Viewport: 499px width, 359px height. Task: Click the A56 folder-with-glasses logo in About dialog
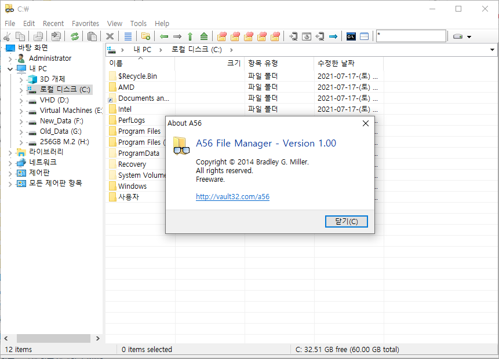[x=181, y=146]
